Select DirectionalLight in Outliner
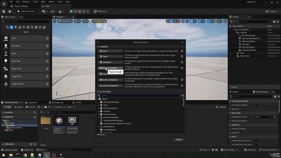 [x=249, y=36]
